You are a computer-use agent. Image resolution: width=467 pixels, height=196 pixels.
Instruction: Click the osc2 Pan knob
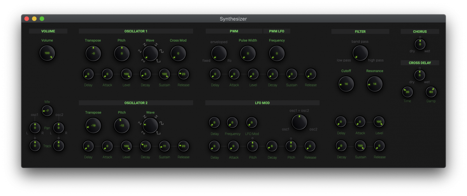59,127
